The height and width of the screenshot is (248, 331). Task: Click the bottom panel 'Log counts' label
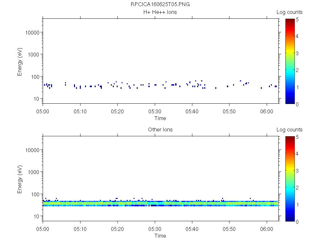click(289, 130)
